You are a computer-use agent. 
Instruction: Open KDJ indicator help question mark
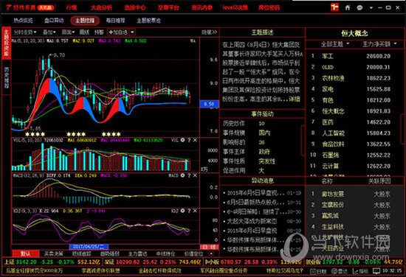pyautogui.click(x=189, y=211)
